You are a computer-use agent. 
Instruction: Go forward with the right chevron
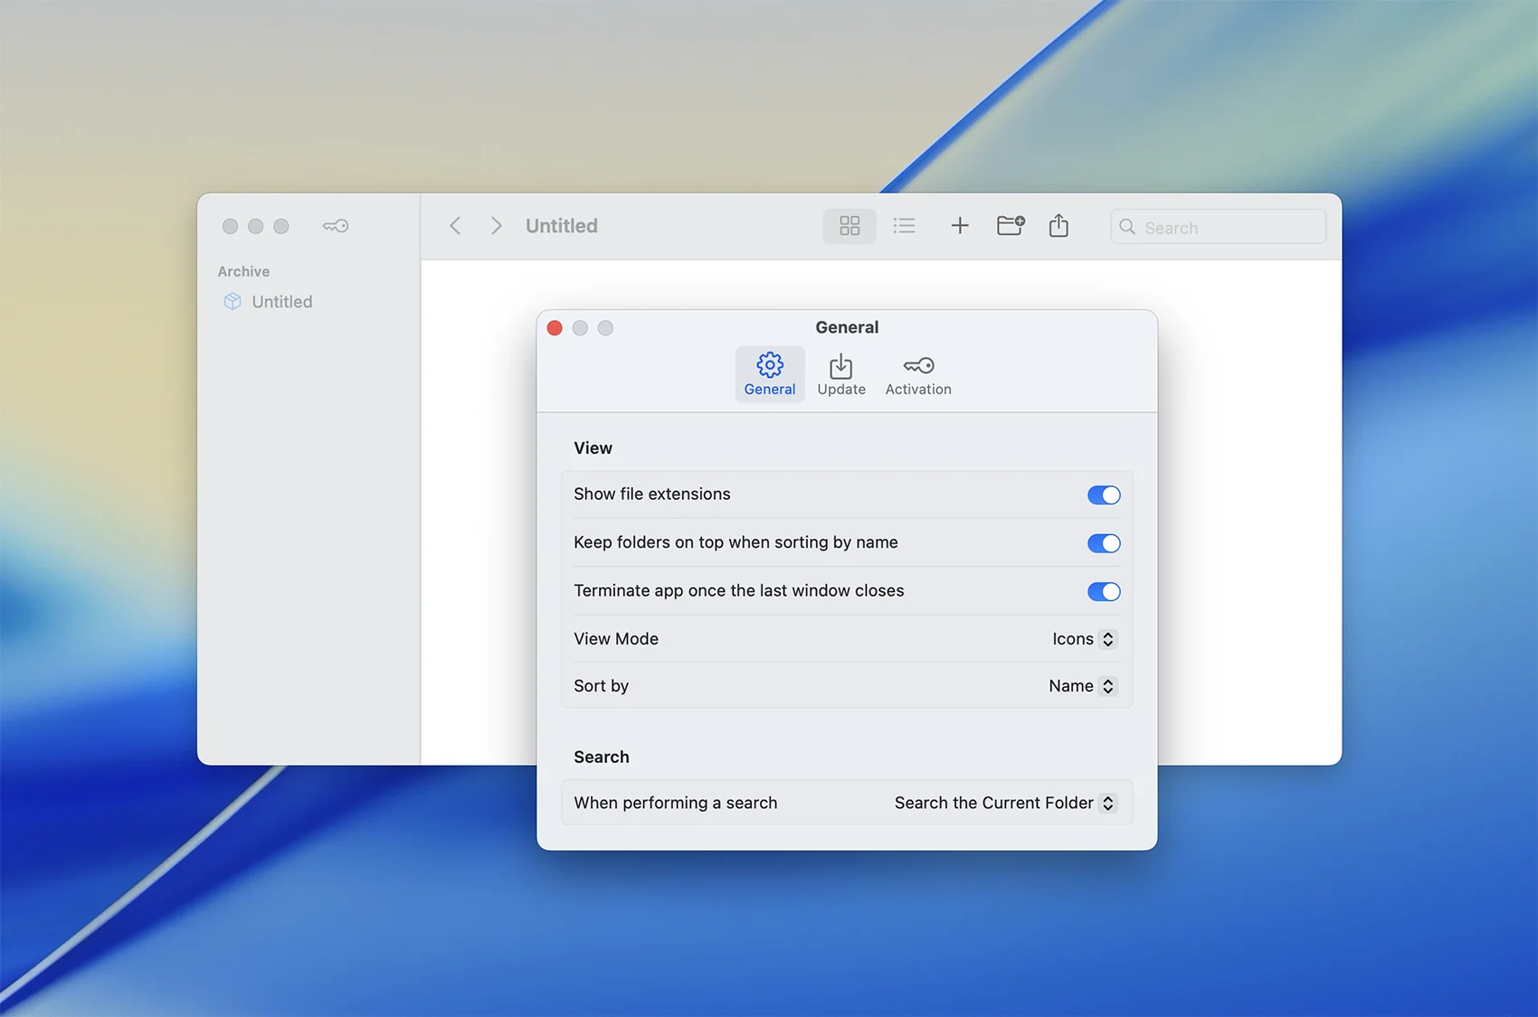coord(495,226)
